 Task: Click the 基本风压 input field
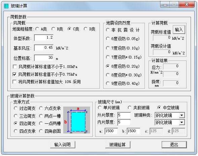coord(44,48)
